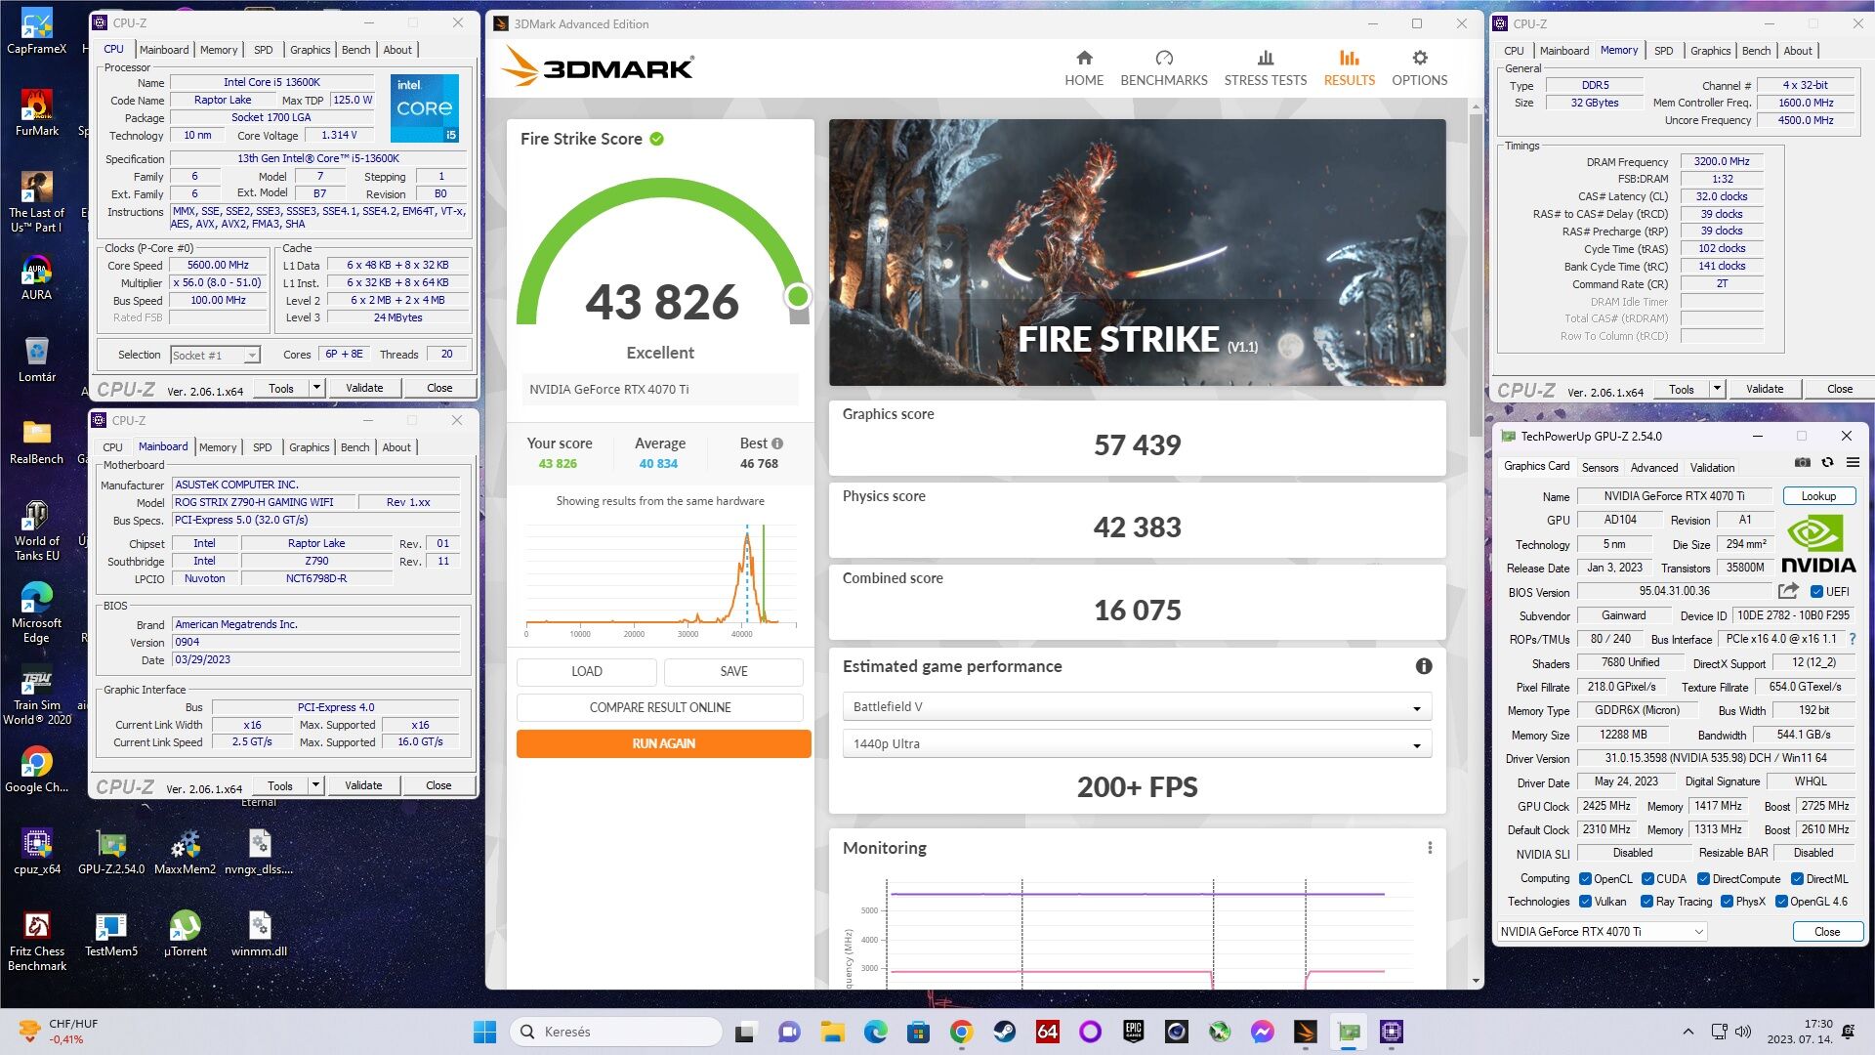Screen dimensions: 1875x1055
Task: Click the LOAD button in 3DMark
Action: click(x=586, y=671)
